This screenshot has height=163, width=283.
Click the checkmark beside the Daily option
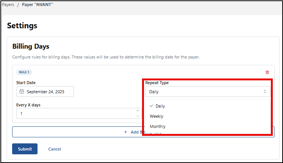[x=151, y=106]
